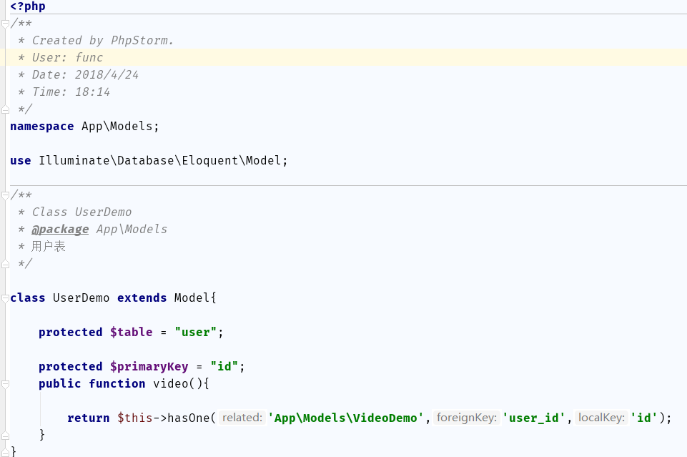The image size is (687, 457).
Task: Click the 用户表 comment text
Action: pyautogui.click(x=48, y=246)
